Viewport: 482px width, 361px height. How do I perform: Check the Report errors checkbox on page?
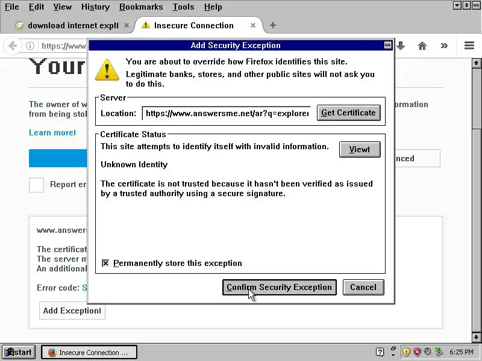click(x=36, y=185)
